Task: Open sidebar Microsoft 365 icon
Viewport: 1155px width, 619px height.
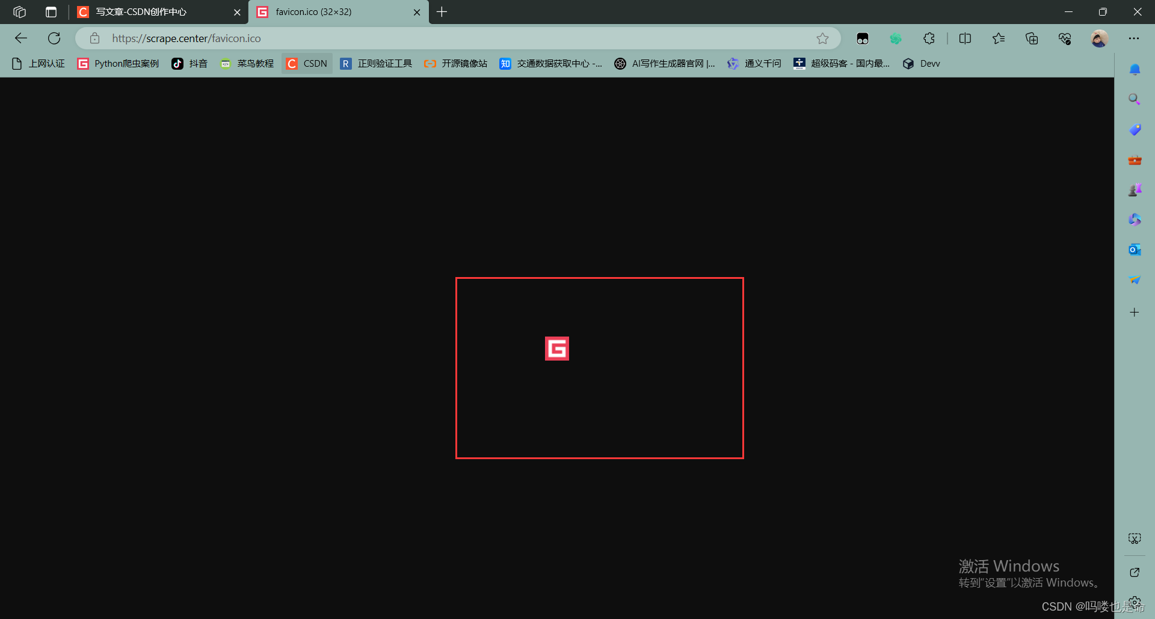Action: pos(1135,219)
